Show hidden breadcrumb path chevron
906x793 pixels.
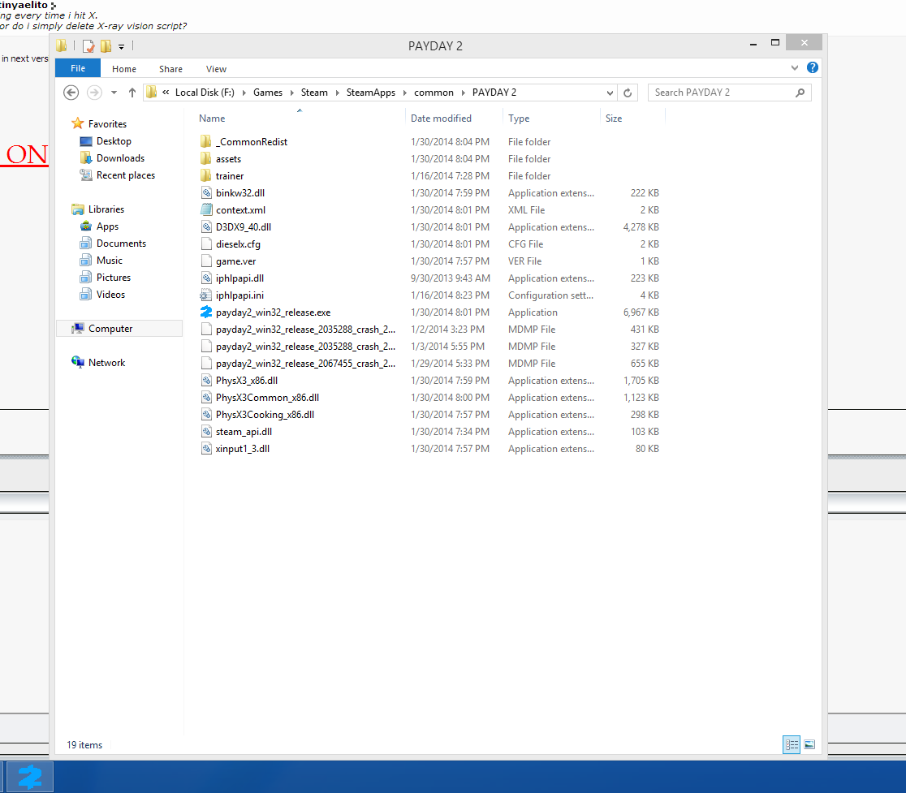tap(166, 93)
